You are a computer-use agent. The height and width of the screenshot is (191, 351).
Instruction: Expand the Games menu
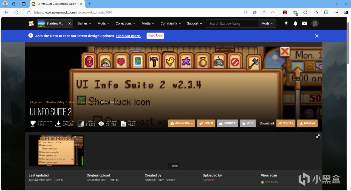pyautogui.click(x=84, y=23)
